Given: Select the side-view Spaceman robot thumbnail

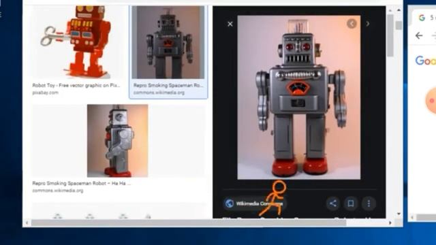Looking at the screenshot, I should click(x=118, y=141).
